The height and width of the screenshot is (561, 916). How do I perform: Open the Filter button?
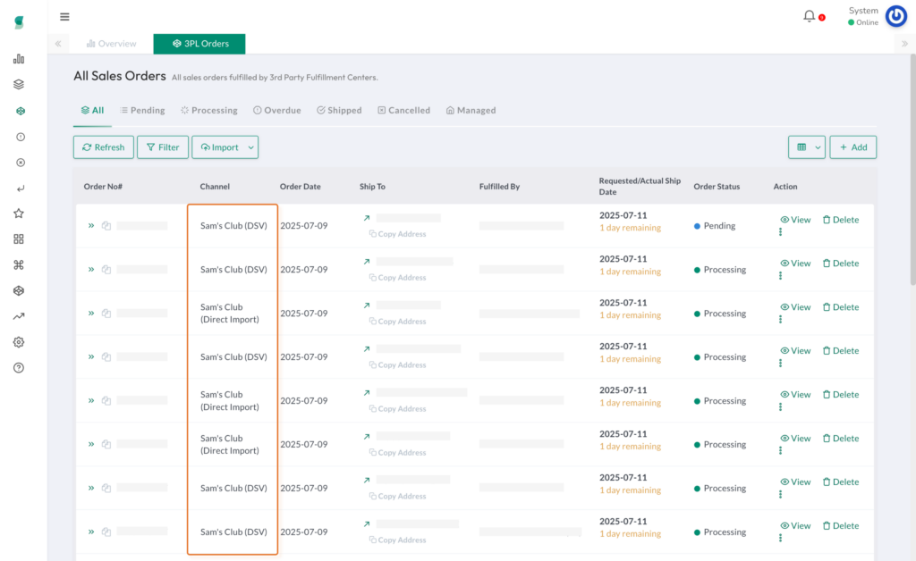point(163,147)
